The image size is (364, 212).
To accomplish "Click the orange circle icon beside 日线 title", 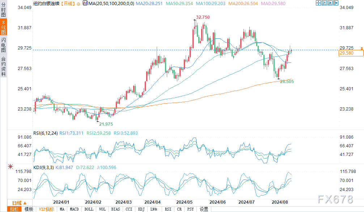I will pyautogui.click(x=79, y=4).
